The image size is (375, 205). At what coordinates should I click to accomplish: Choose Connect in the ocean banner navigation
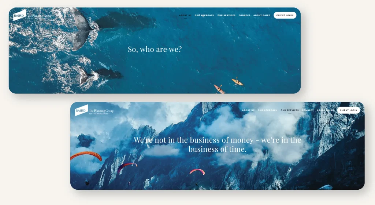(x=244, y=15)
